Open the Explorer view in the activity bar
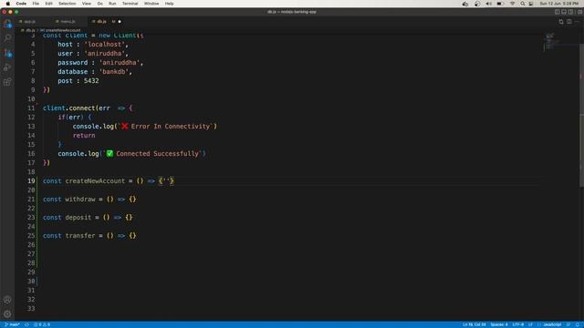This screenshot has width=584, height=328. (7, 24)
